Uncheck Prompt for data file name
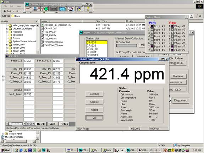The width and height of the screenshot is (204, 153). coord(117,52)
